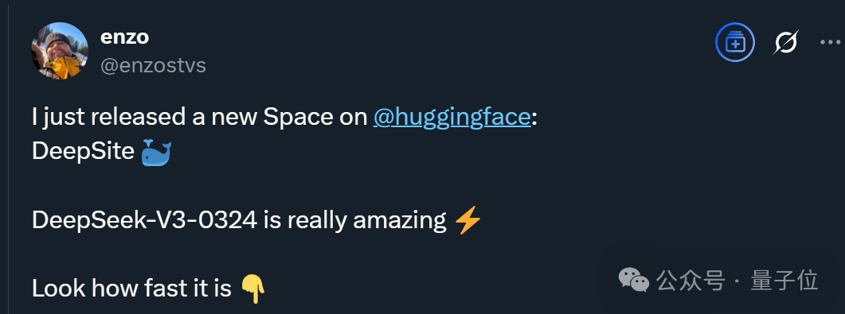Click the word DeepSite in the tweet
This screenshot has height=314, width=845.
tap(83, 152)
